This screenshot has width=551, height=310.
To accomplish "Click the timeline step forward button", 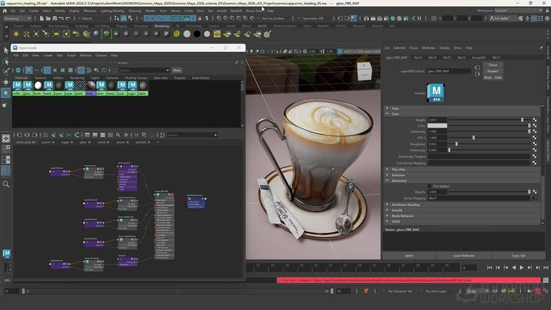I will click(537, 268).
